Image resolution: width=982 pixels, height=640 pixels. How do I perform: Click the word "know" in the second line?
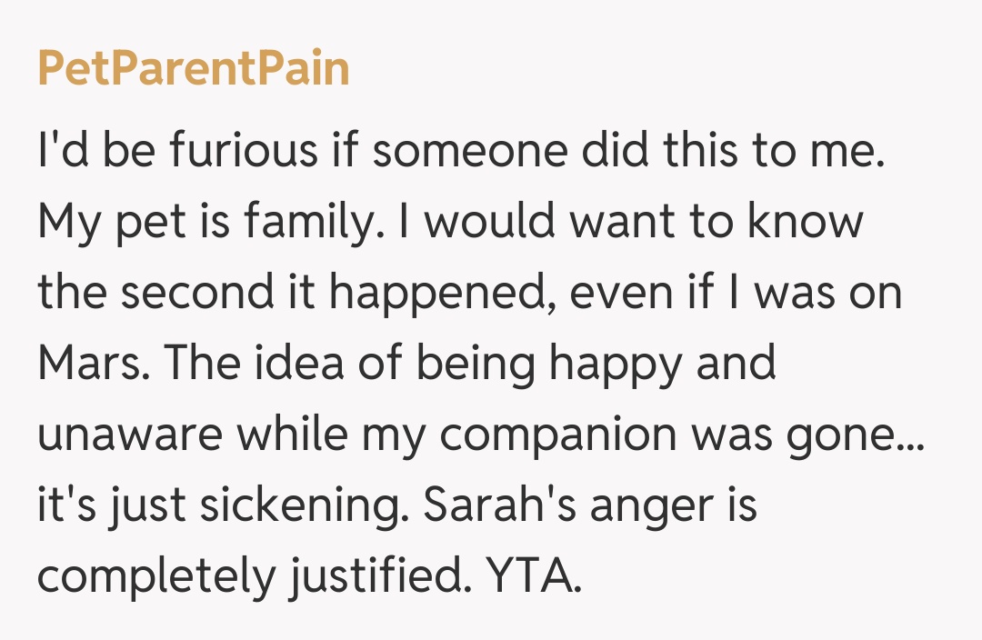[805, 222]
